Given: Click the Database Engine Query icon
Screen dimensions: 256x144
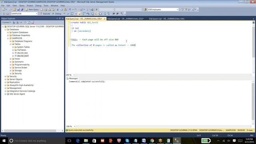Looking at the screenshot, I should tap(42, 10).
